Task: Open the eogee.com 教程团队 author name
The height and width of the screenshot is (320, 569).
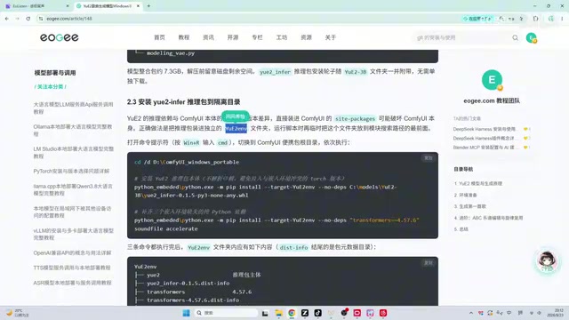Action: [492, 100]
